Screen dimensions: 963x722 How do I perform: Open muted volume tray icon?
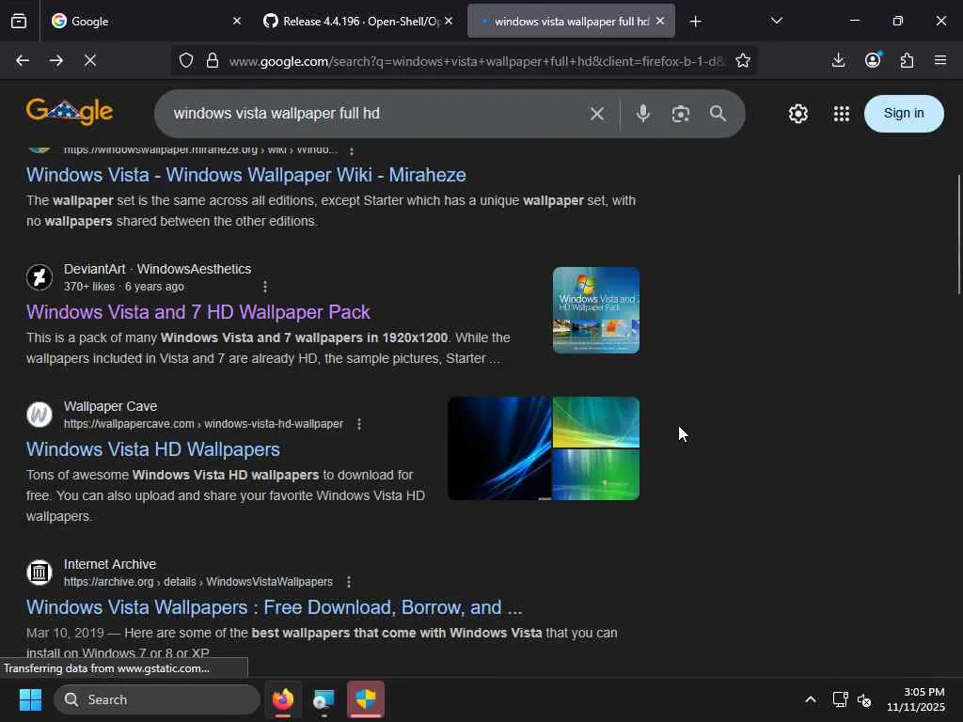click(x=864, y=699)
